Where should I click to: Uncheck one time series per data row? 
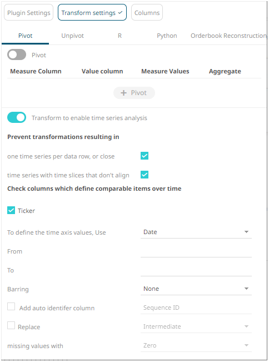click(x=145, y=156)
